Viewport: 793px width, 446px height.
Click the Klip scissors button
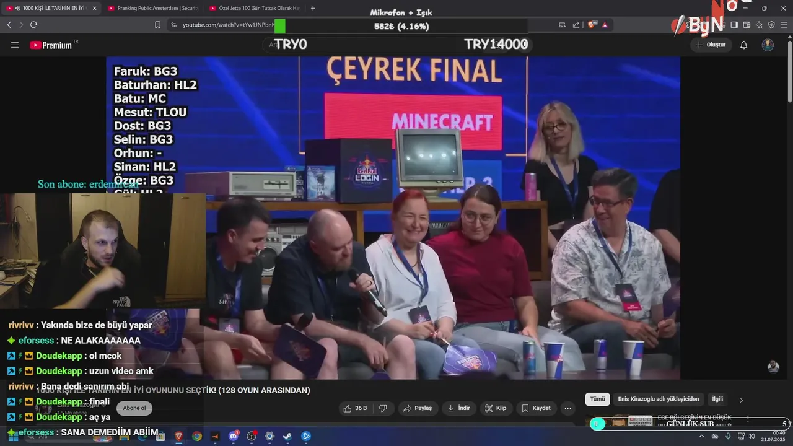click(496, 408)
